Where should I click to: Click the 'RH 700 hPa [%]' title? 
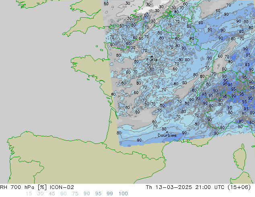[24, 187]
